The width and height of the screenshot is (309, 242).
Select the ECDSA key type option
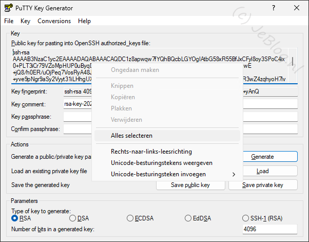(x=130, y=218)
